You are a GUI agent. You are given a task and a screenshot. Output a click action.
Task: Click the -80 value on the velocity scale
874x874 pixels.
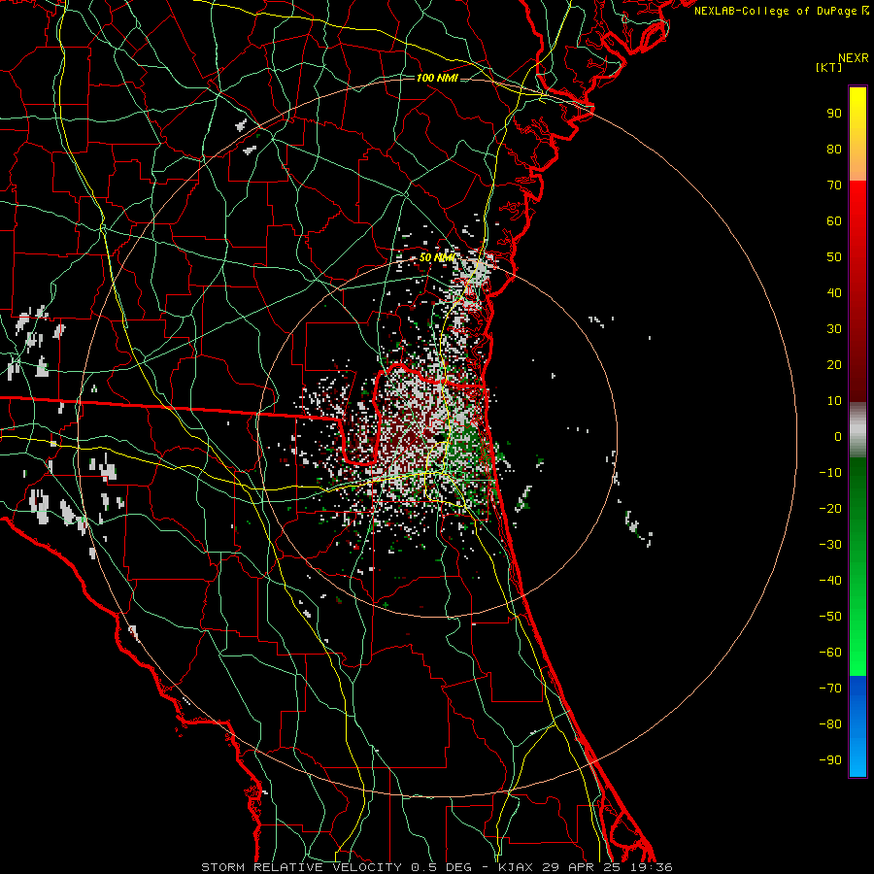tap(830, 724)
